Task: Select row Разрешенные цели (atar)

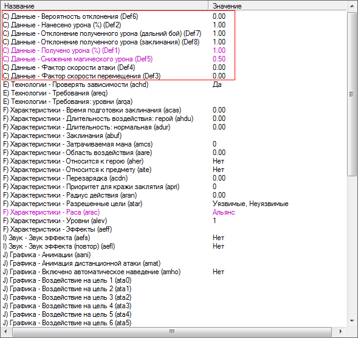Action: [x=173, y=204]
